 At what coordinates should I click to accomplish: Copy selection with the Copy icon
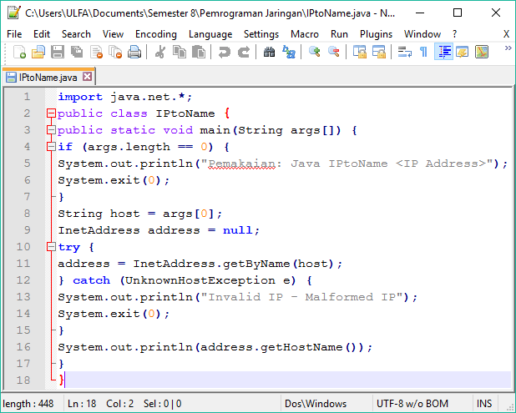pos(180,52)
